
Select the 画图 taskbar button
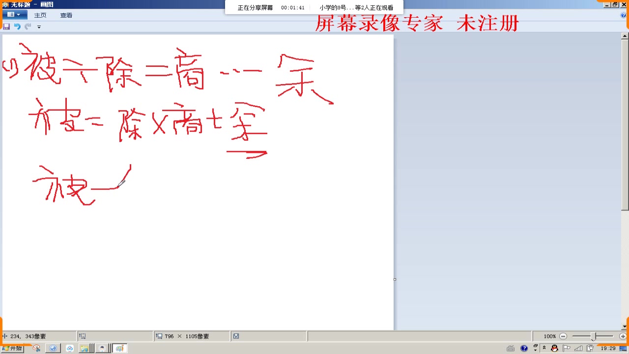119,349
